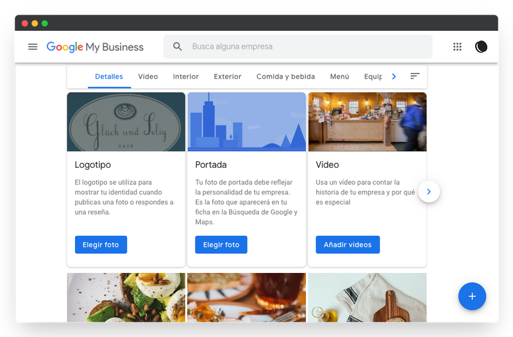Switch to the Vídeo tab
Screen dimensions: 513x337
click(x=148, y=76)
